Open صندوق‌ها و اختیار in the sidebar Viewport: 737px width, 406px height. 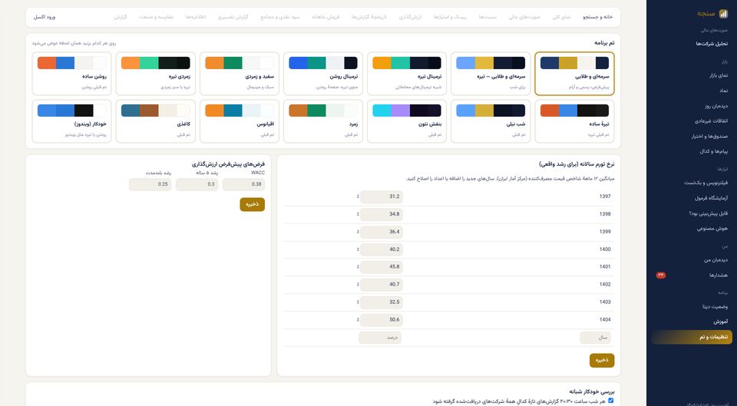[x=692, y=137]
